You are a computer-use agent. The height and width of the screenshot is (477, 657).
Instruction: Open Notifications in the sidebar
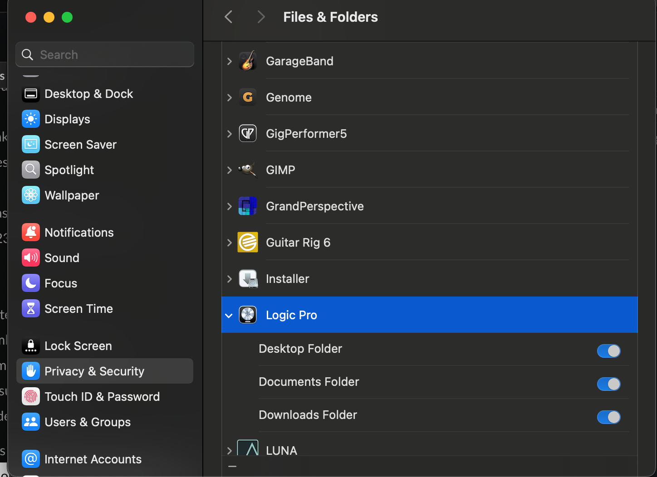pyautogui.click(x=79, y=233)
